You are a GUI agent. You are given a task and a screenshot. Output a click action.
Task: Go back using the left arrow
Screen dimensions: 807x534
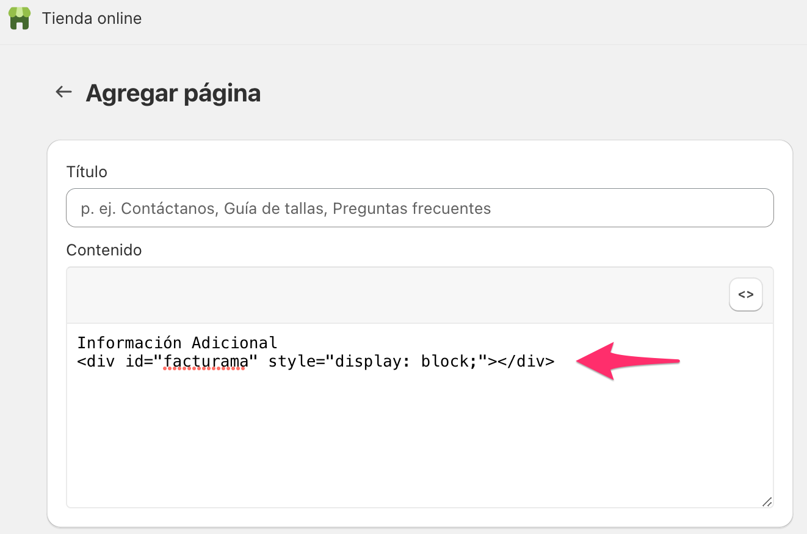tap(63, 92)
